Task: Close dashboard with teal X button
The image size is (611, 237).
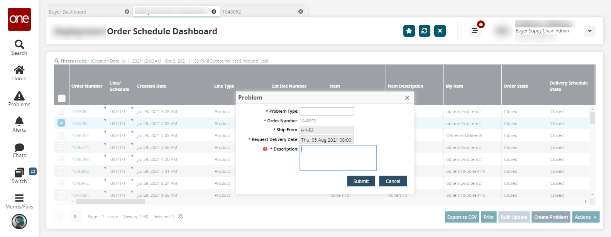Action: 440,31
